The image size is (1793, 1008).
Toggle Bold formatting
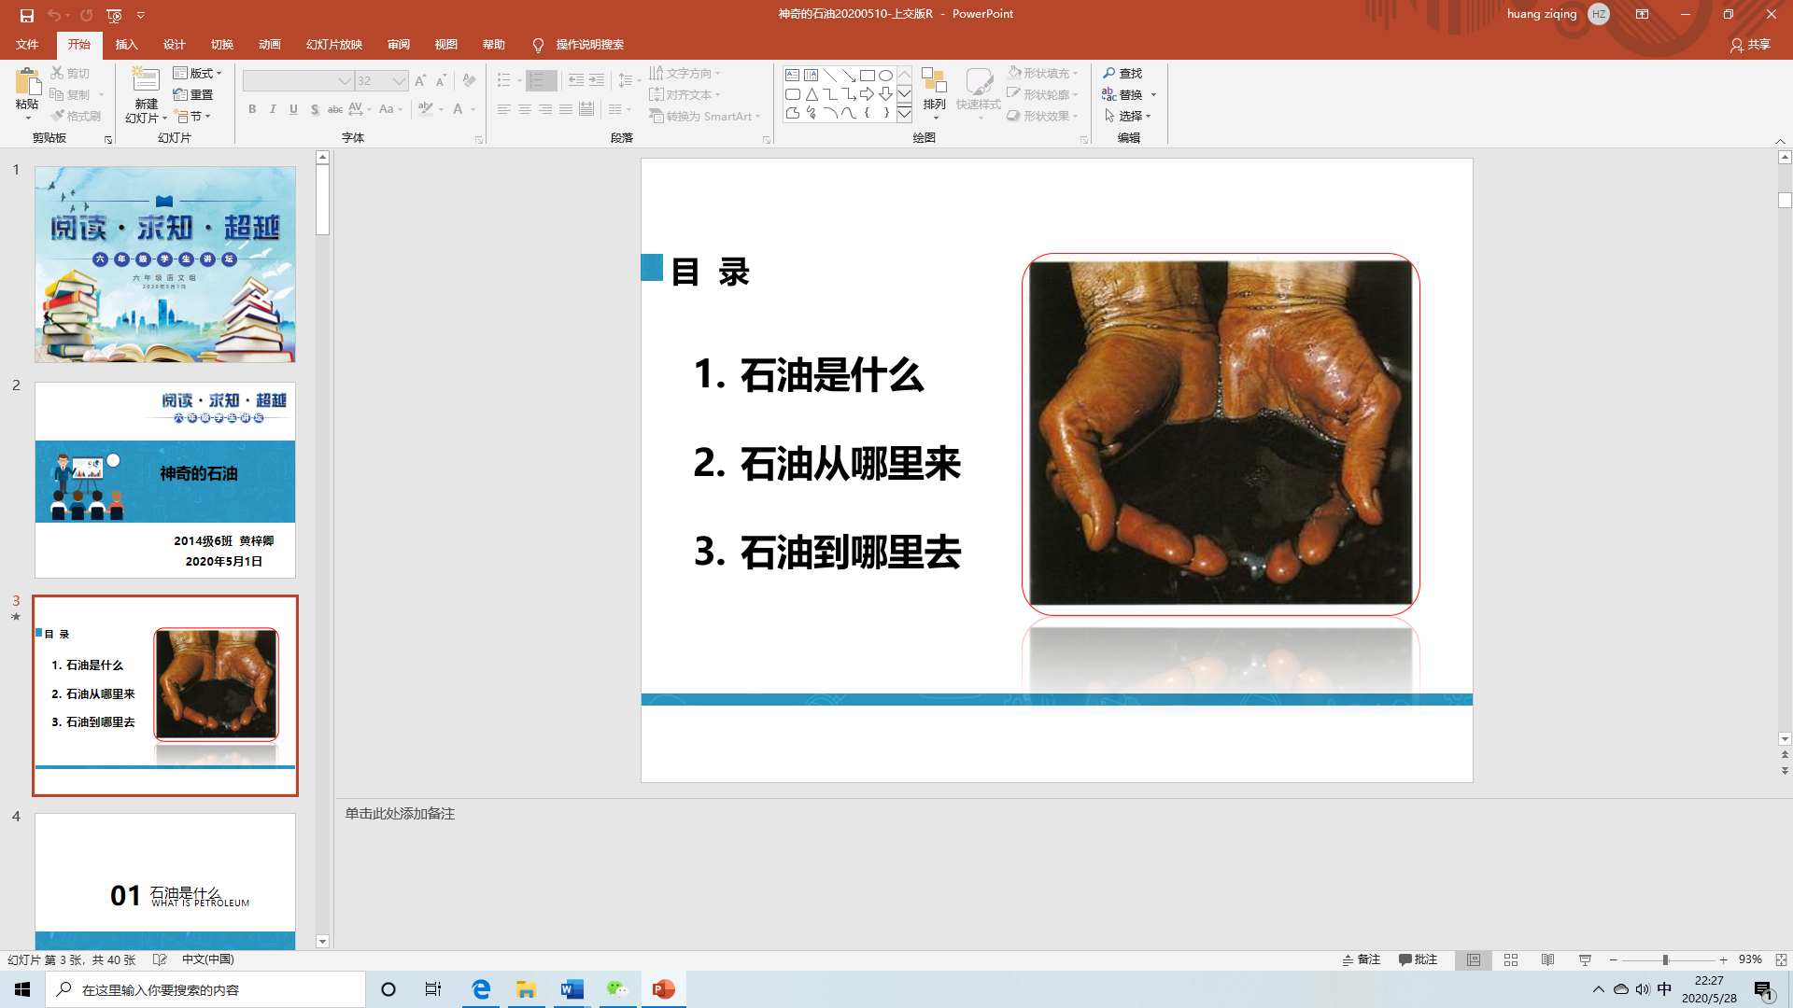pyautogui.click(x=252, y=109)
